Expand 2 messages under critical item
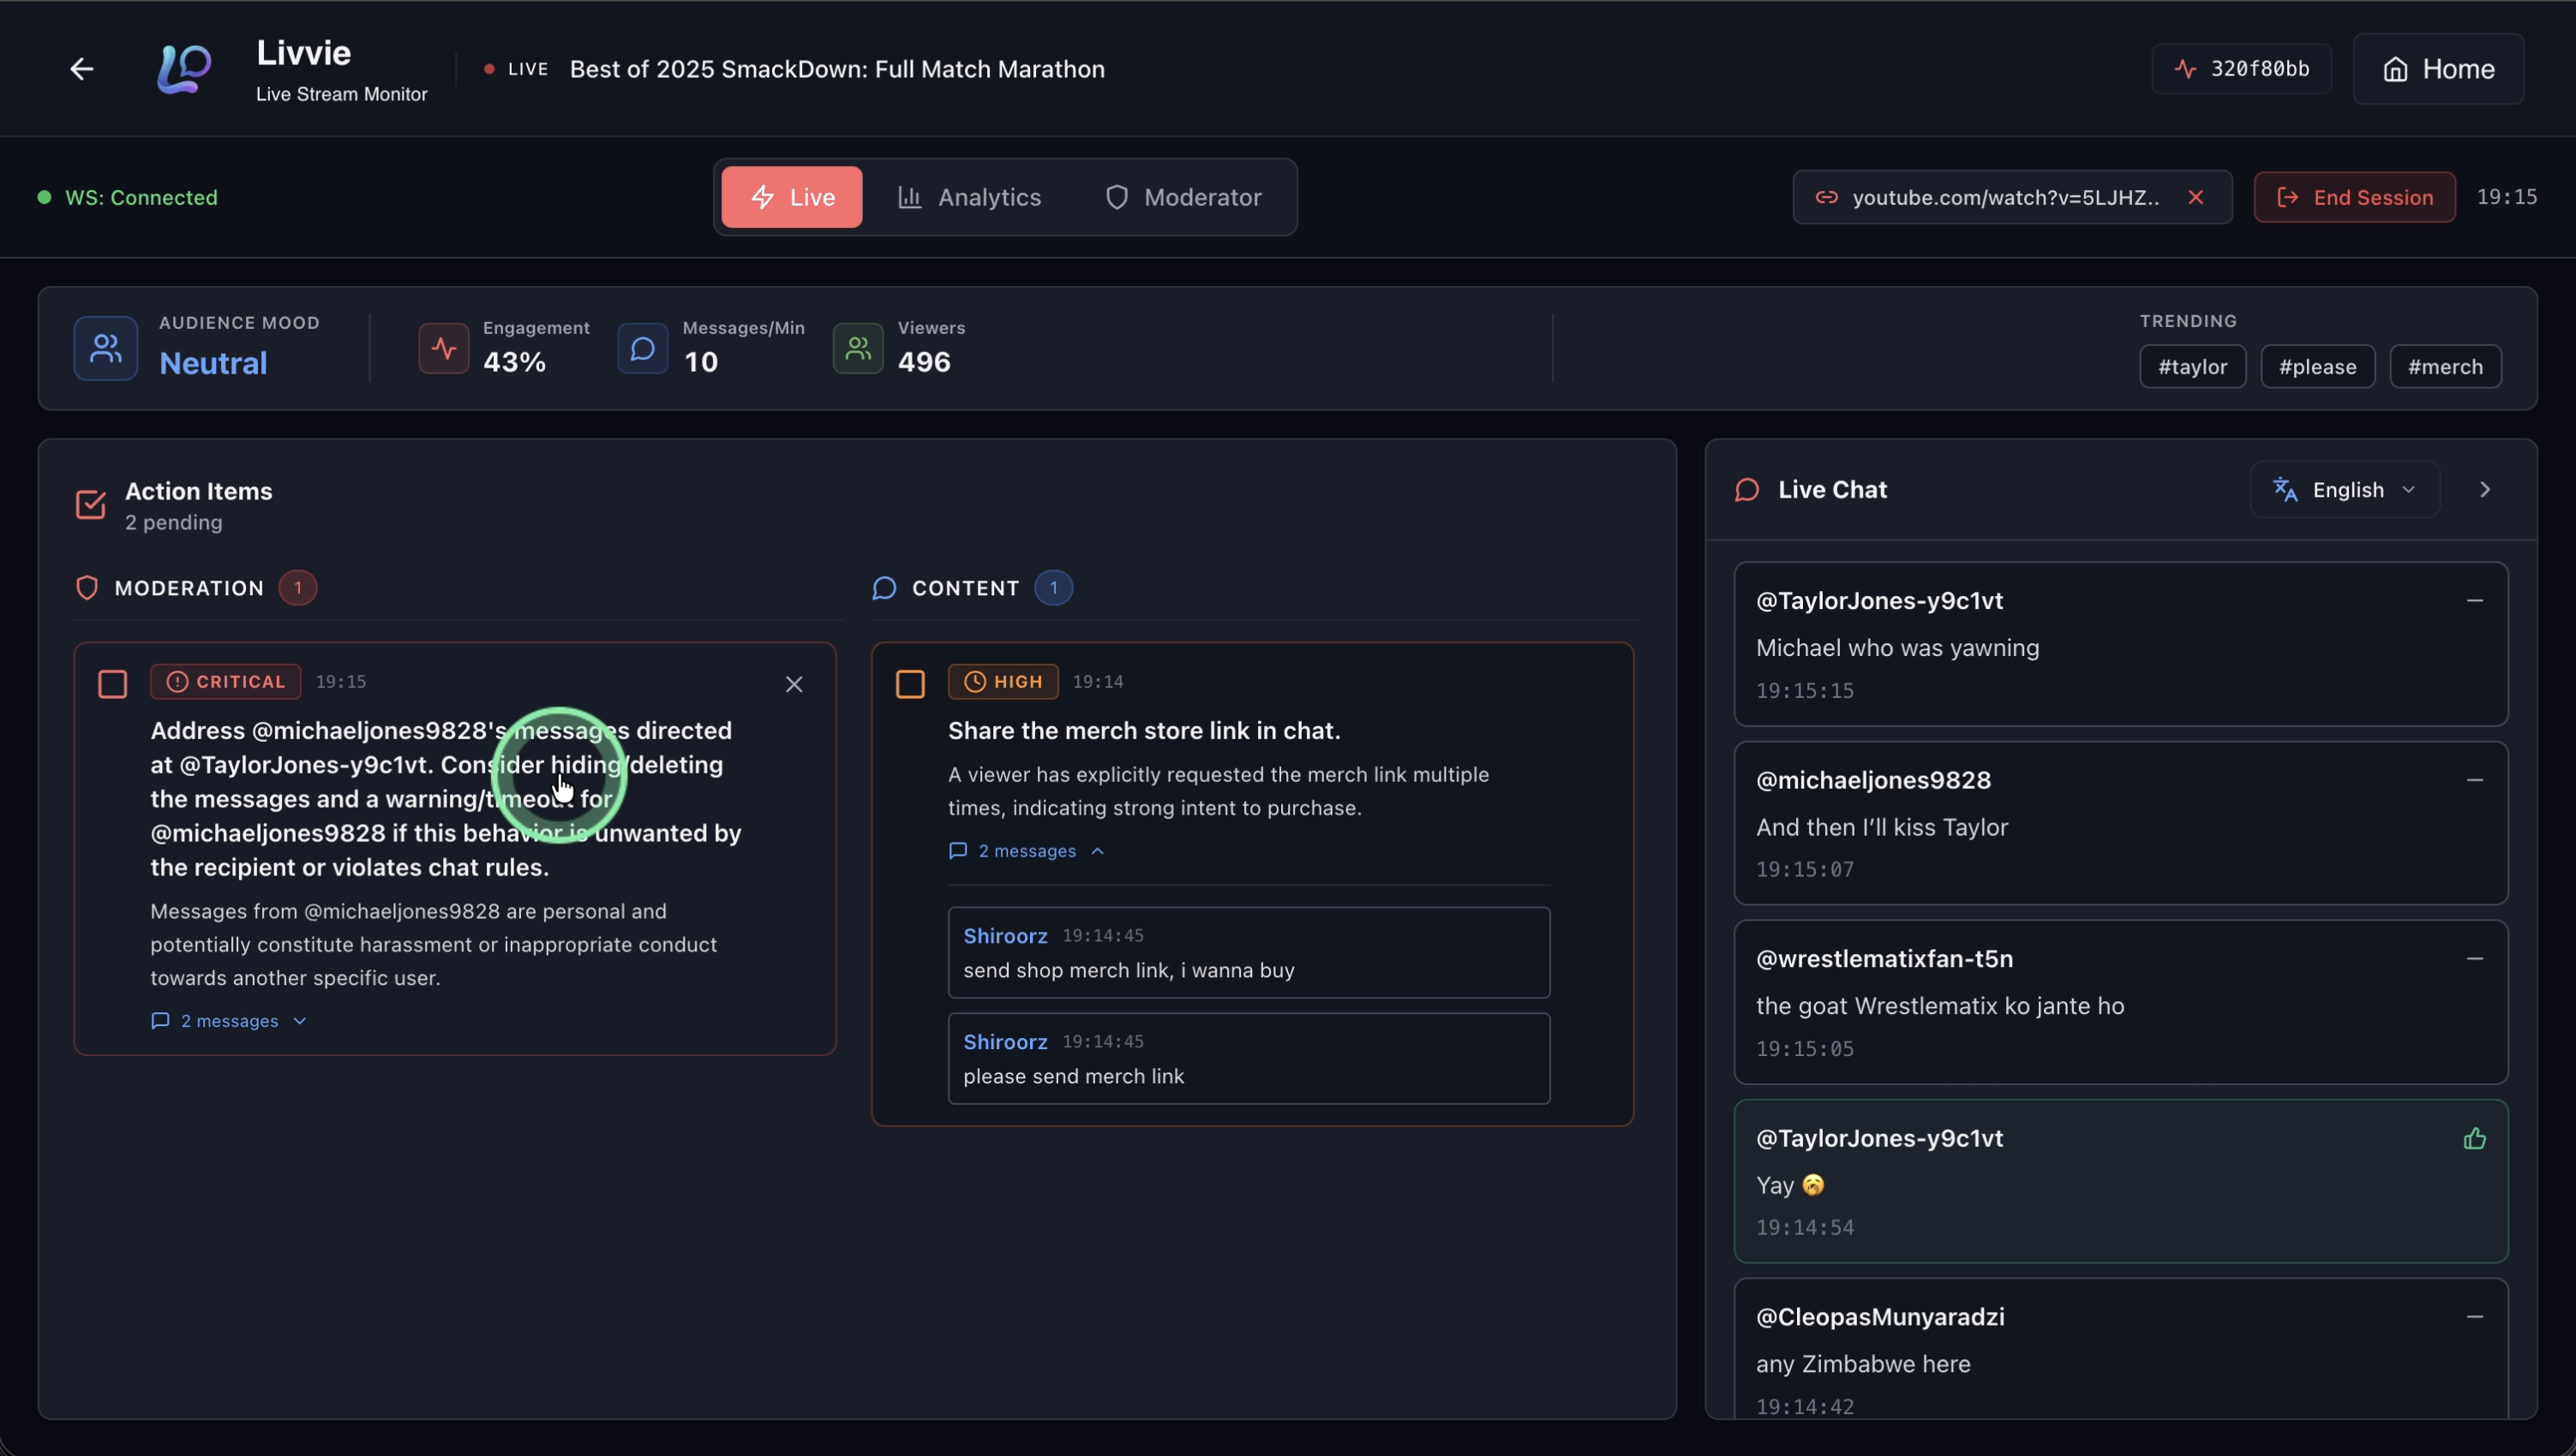Image resolution: width=2576 pixels, height=1456 pixels. click(229, 1021)
